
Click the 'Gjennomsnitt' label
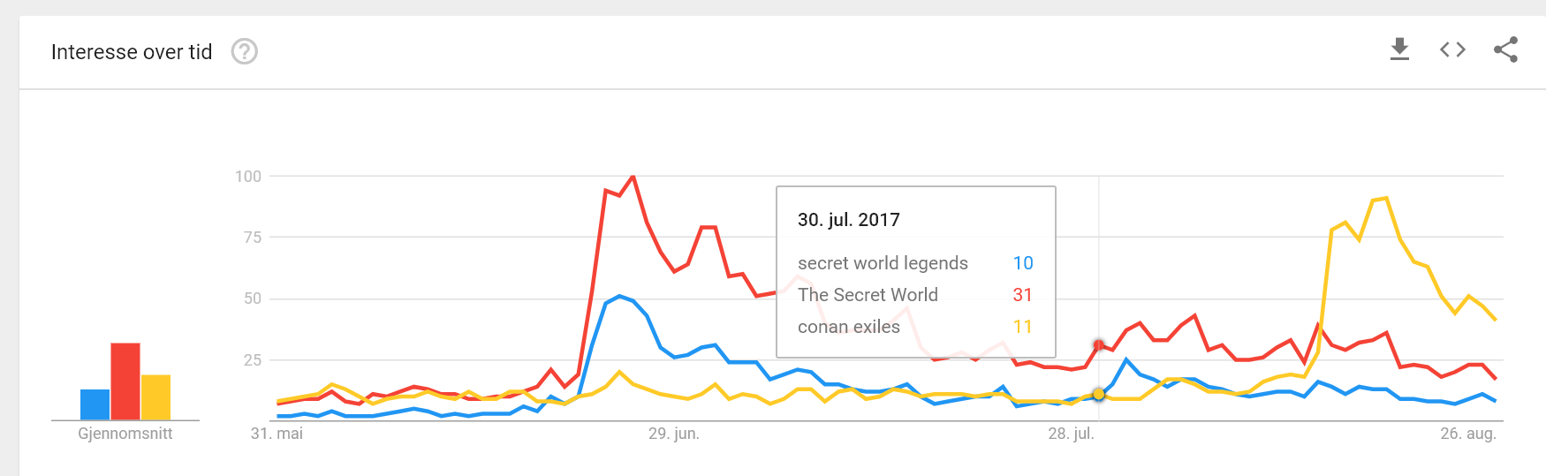[x=125, y=434]
